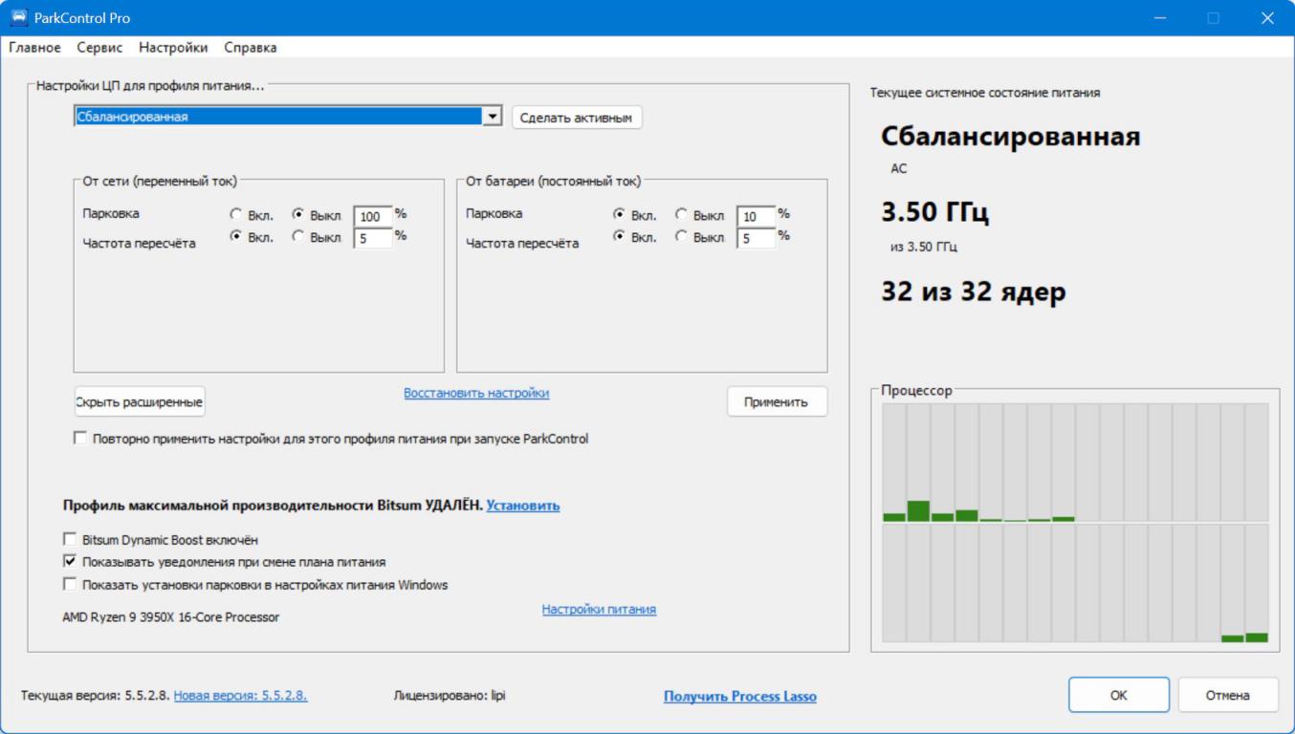Click the Скрыть расширенные button
This screenshot has width=1295, height=734.
pos(140,402)
